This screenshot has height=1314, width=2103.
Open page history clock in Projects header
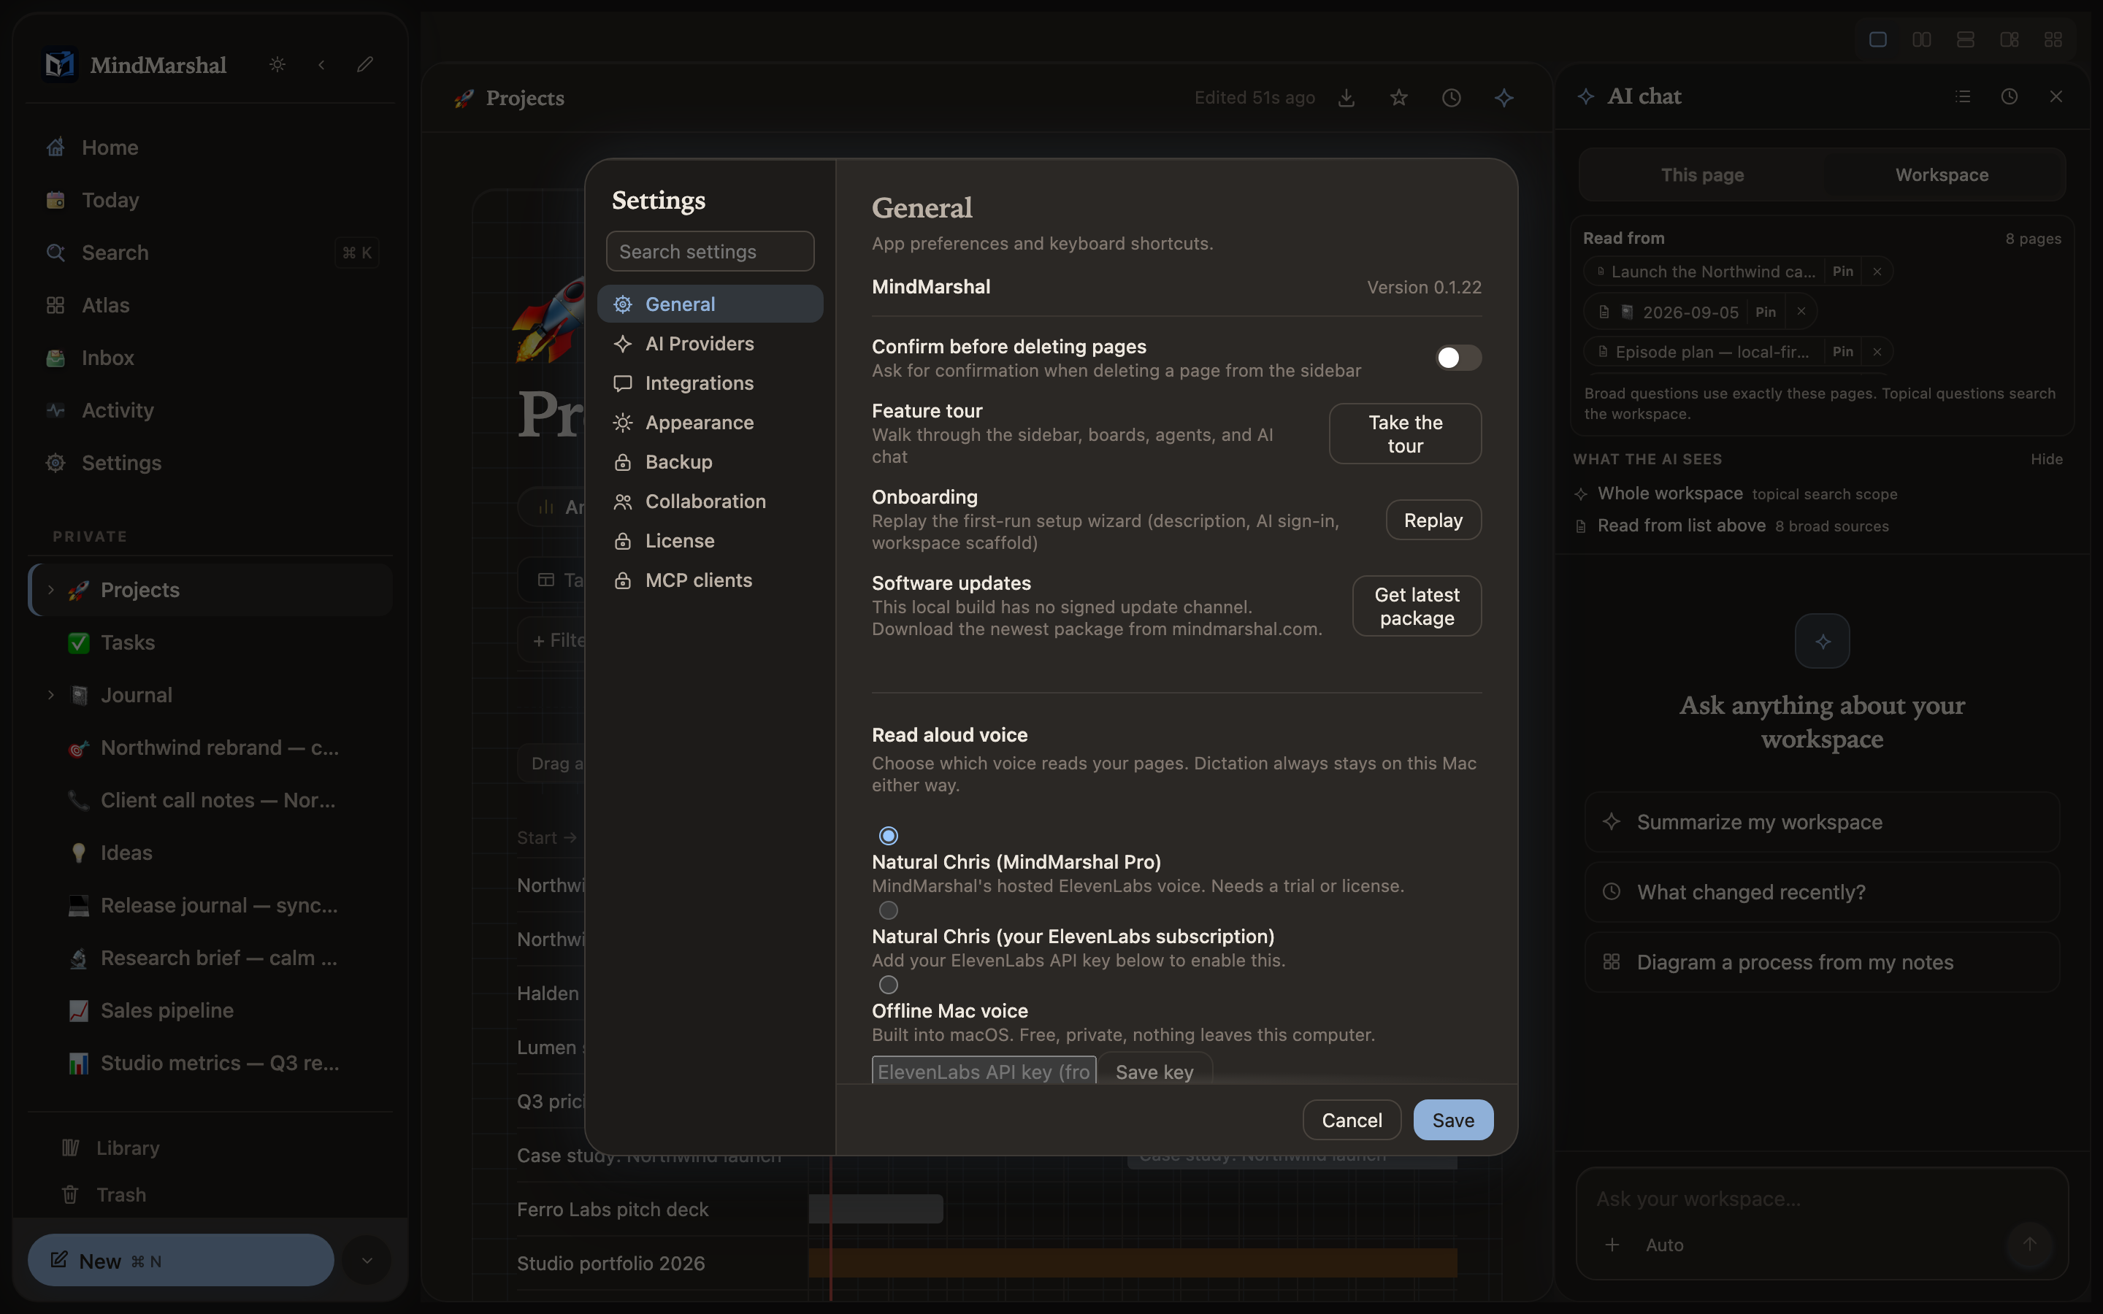pyautogui.click(x=1451, y=99)
